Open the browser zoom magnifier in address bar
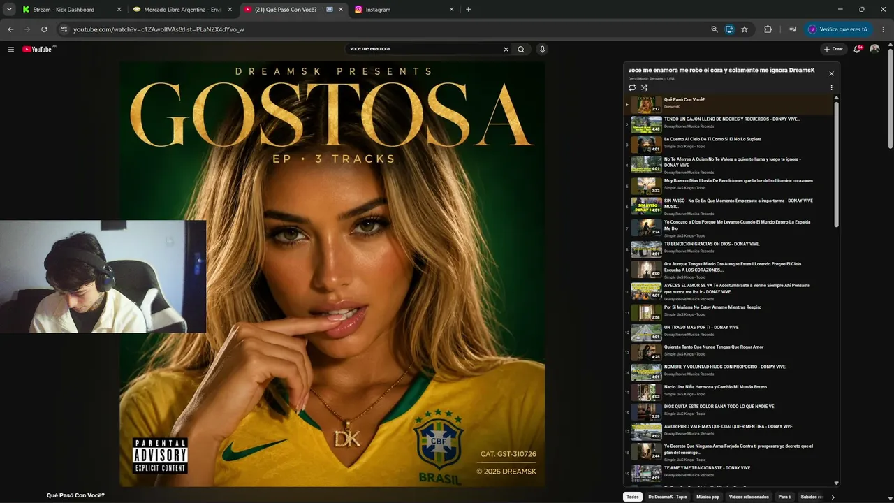The height and width of the screenshot is (503, 894). tap(714, 29)
